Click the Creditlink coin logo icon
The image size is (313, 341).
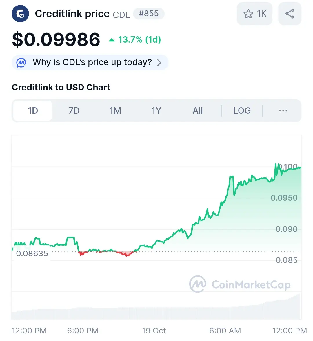pos(20,14)
